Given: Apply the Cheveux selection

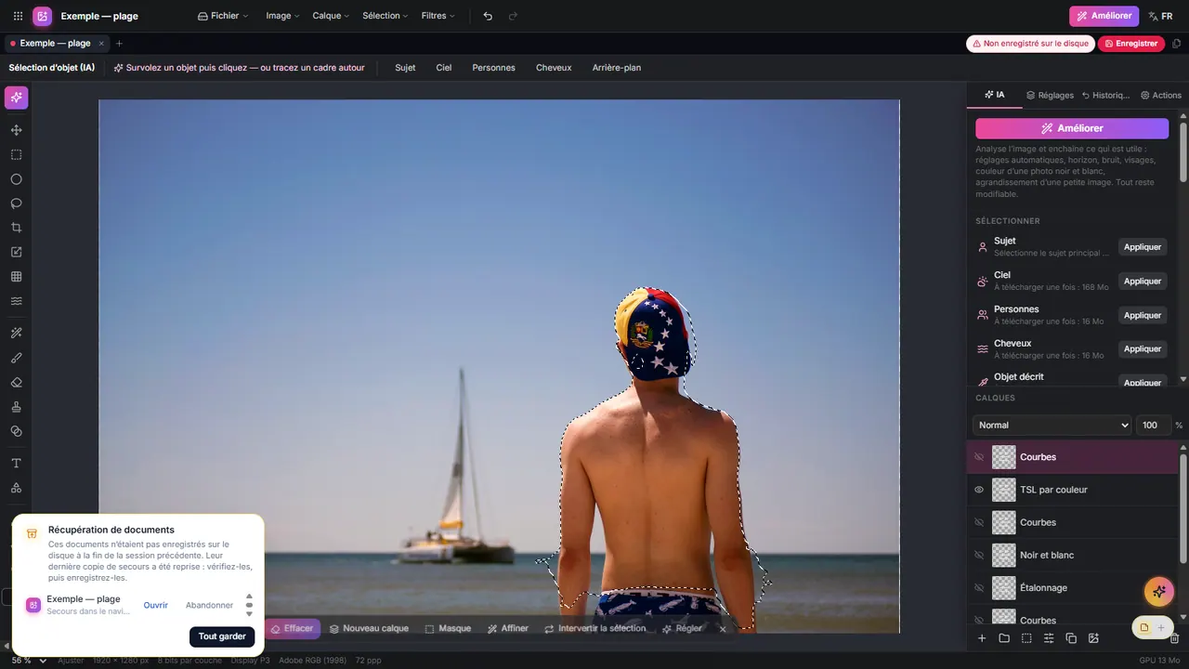Looking at the screenshot, I should (1143, 349).
